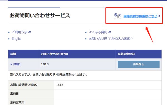Viewport: 167px width, 105px height.
Task: Click external-link icon next to ご利用方法
Action: (x=30, y=32)
